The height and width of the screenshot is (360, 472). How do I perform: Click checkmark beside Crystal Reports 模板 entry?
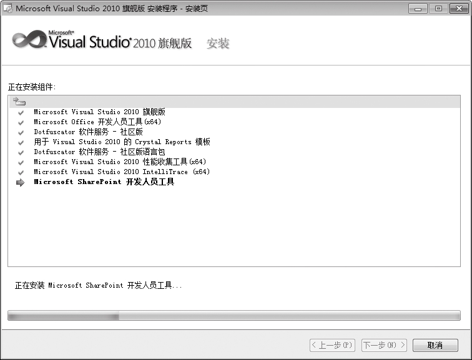(x=21, y=142)
